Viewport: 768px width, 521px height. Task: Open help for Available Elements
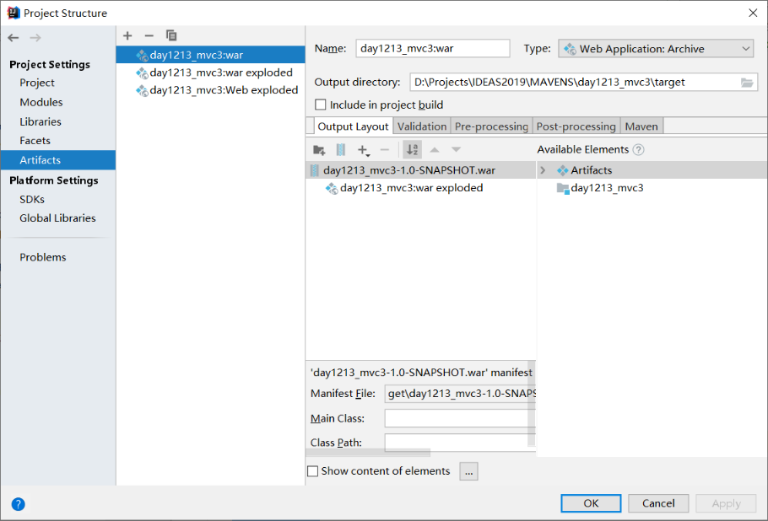(638, 150)
